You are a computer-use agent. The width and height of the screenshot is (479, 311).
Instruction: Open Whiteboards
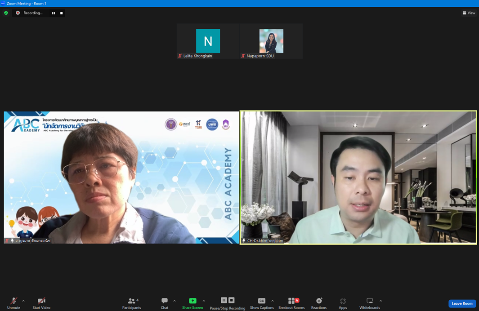pos(369,303)
